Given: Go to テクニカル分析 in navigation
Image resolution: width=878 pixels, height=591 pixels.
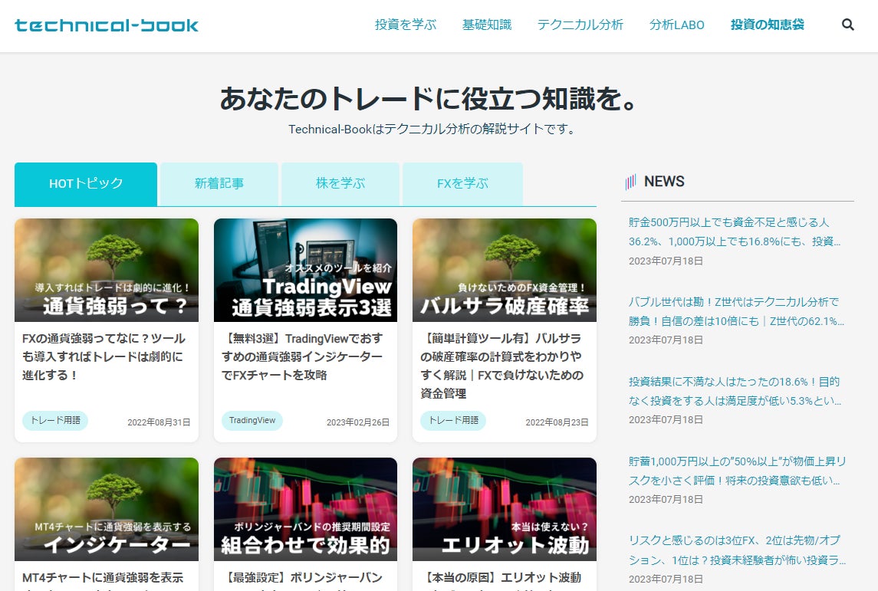Looking at the screenshot, I should (580, 25).
